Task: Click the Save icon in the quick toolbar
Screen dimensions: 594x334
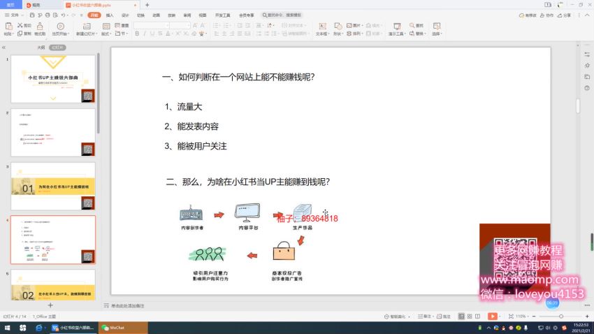Action: pos(32,15)
